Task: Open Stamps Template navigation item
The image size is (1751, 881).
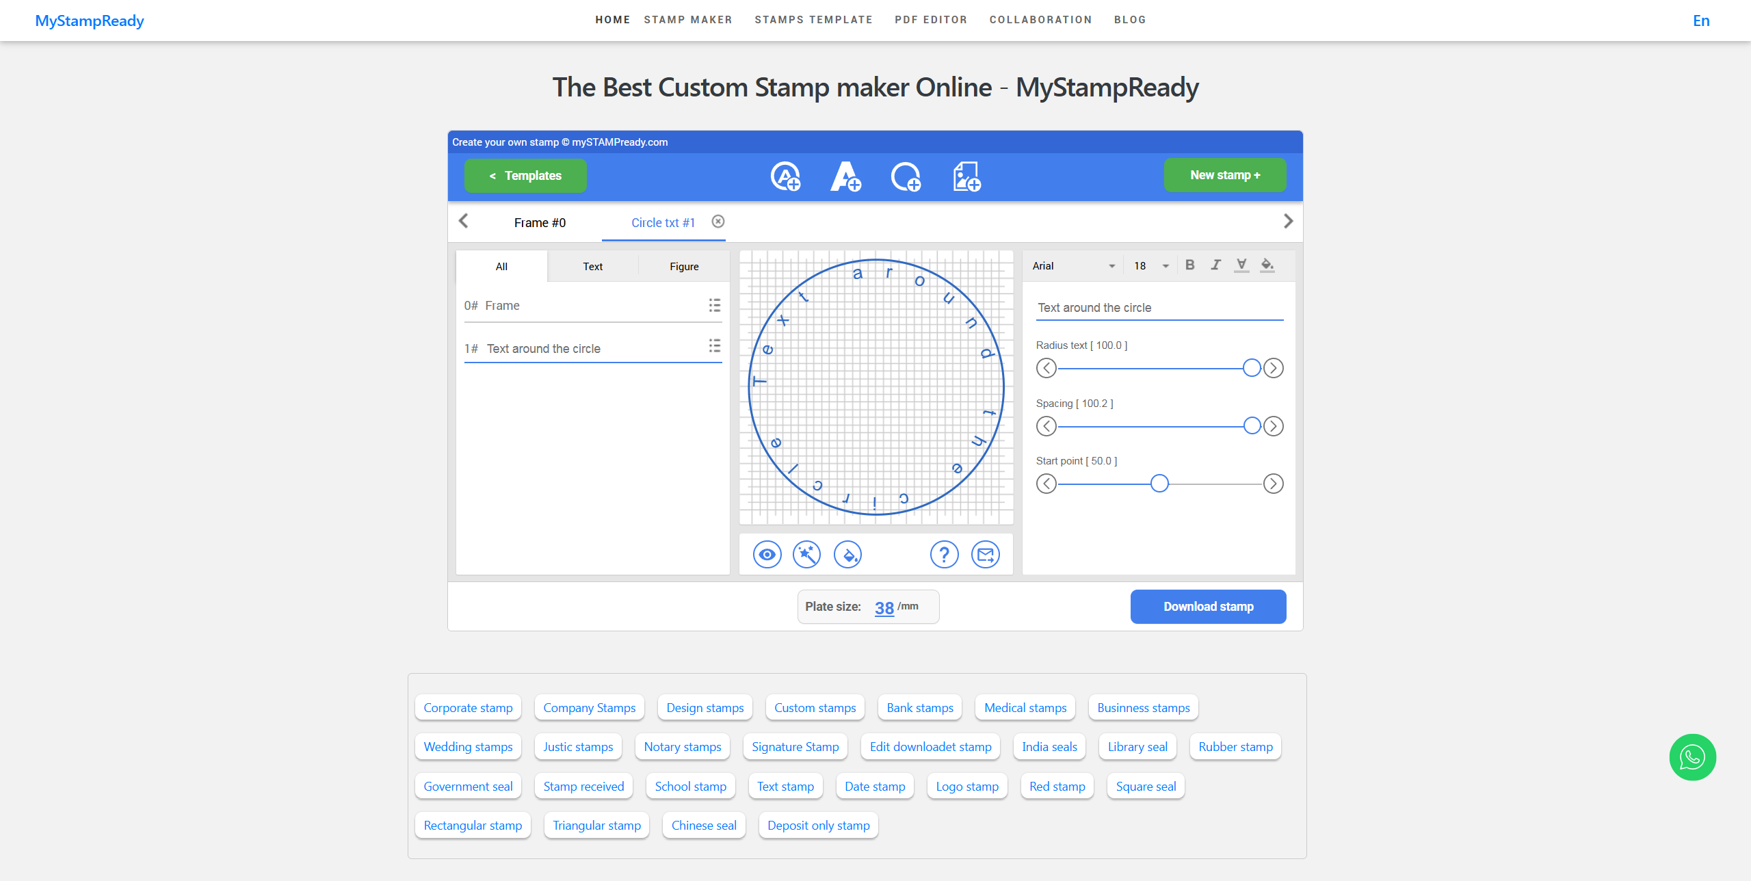Action: coord(814,20)
